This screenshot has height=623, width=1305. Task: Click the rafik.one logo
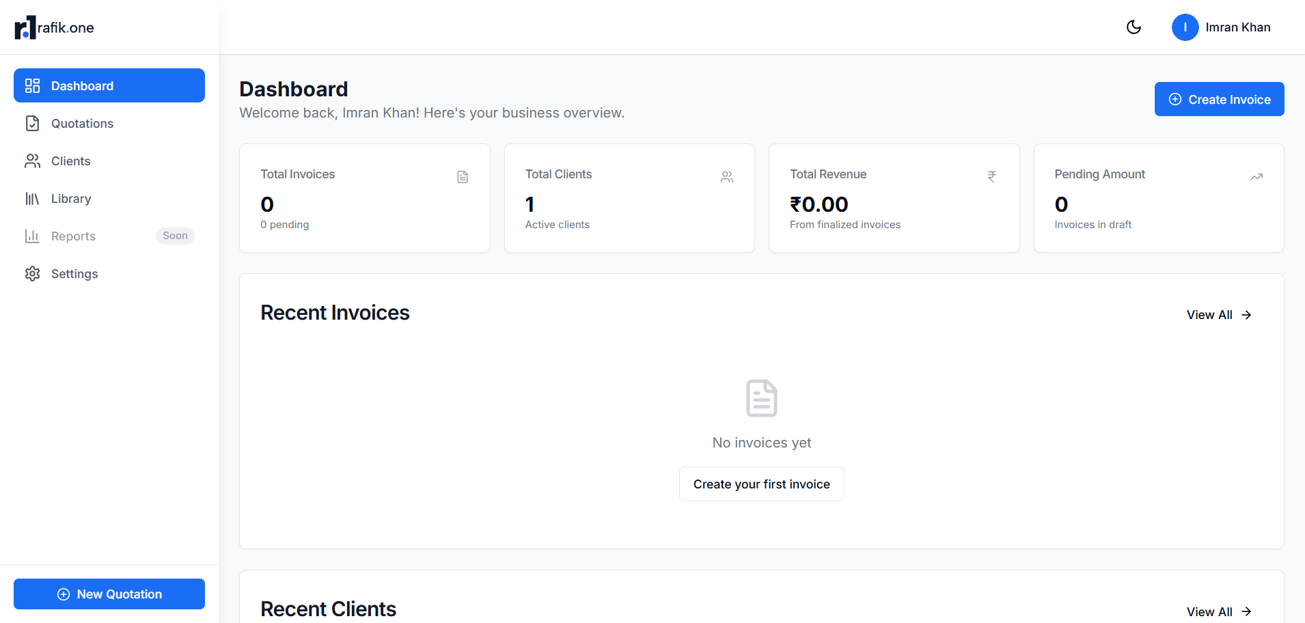coord(54,27)
